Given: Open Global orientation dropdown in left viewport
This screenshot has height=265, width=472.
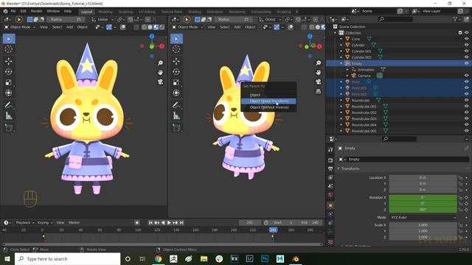Looking at the screenshot, I should point(103,19).
